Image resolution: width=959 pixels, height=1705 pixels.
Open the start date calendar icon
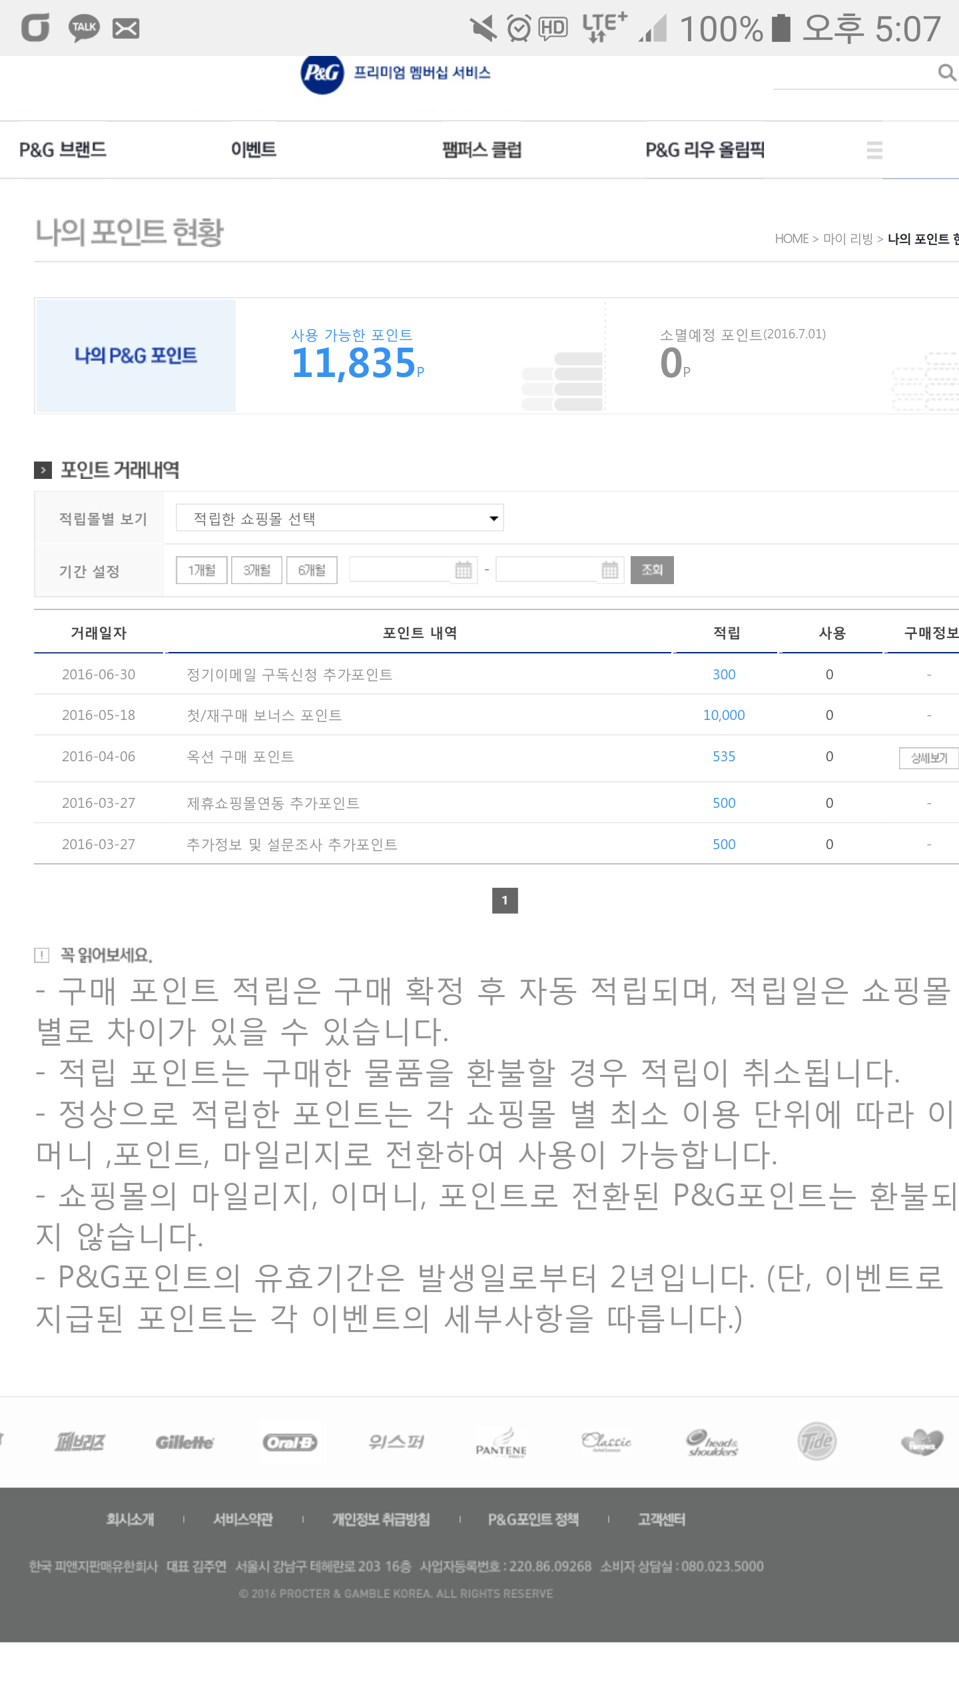pyautogui.click(x=464, y=570)
